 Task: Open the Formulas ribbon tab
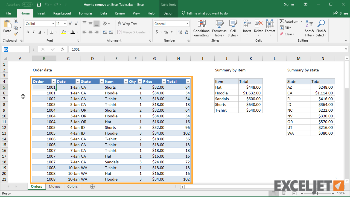pos(86,13)
